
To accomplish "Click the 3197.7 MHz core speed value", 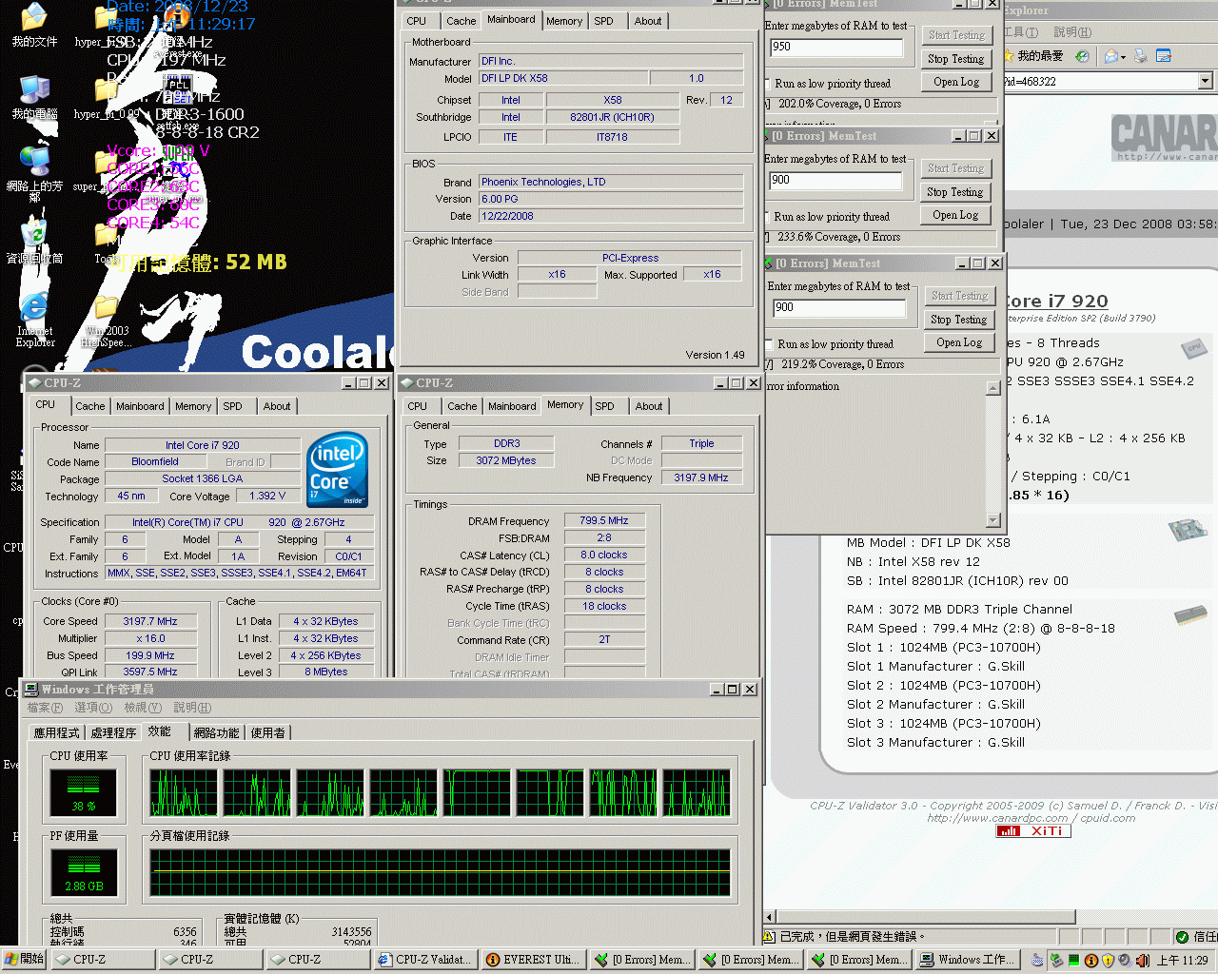I will tap(150, 621).
